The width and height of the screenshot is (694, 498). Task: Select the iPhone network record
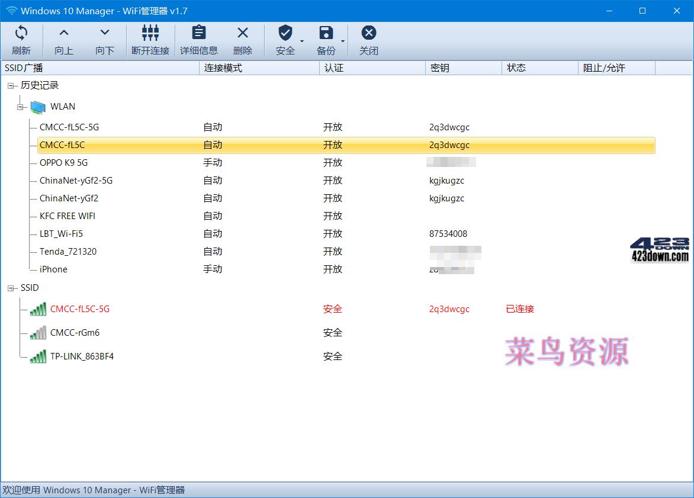(53, 269)
